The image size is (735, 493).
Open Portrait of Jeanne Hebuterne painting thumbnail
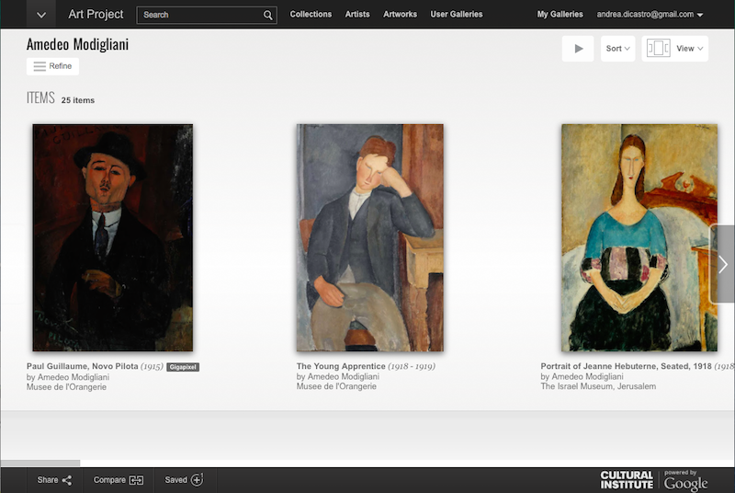(639, 237)
